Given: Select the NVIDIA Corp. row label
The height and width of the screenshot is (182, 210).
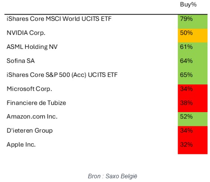Looking at the screenshot, I should [x=26, y=33].
